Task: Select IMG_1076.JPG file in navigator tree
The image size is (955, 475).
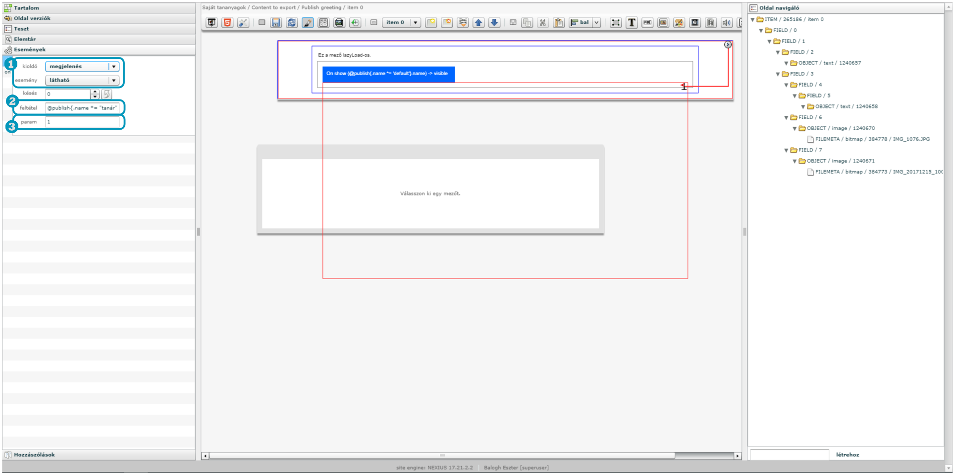Action: [872, 140]
